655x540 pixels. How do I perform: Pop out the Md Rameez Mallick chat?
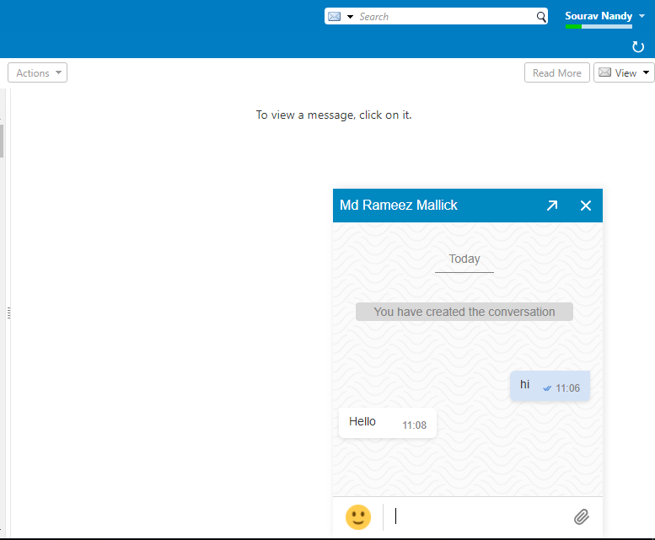pos(552,206)
